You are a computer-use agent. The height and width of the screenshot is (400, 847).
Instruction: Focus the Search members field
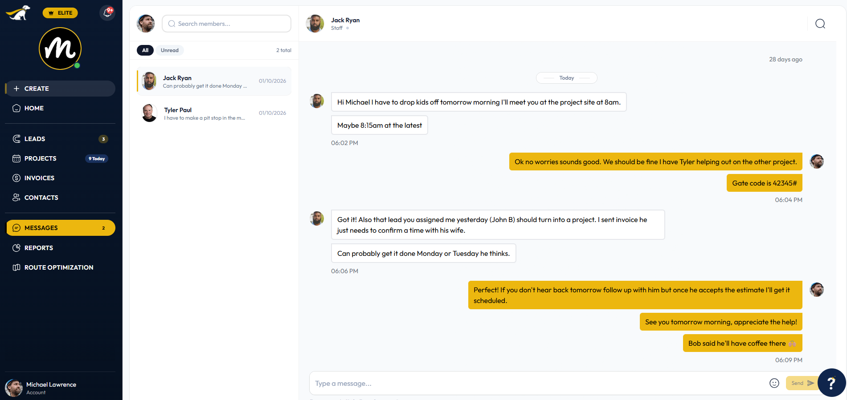[x=226, y=24]
